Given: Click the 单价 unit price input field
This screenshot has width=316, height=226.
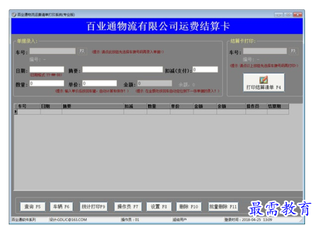Looking at the screenshot, I should pyautogui.click(x=99, y=83).
